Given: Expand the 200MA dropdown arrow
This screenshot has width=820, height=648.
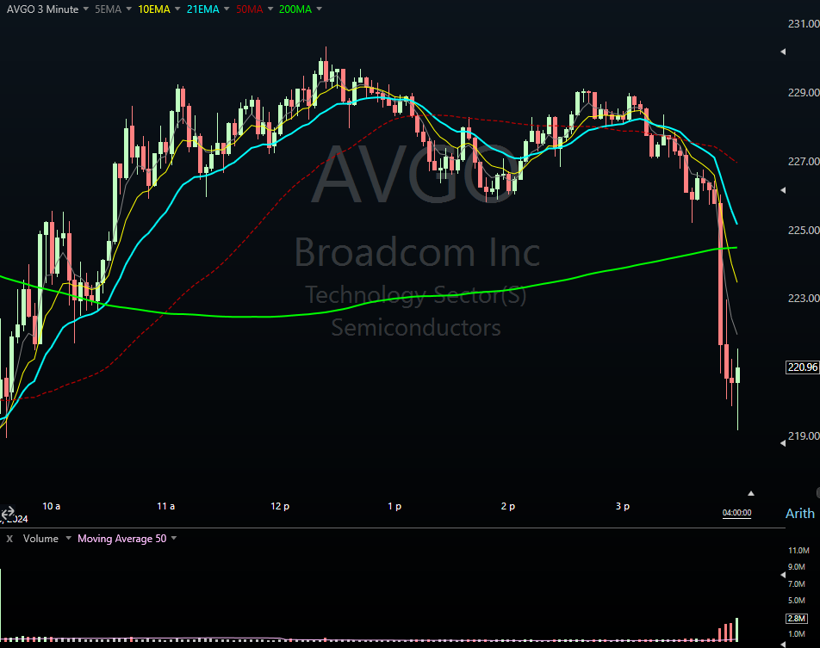Looking at the screenshot, I should (319, 9).
